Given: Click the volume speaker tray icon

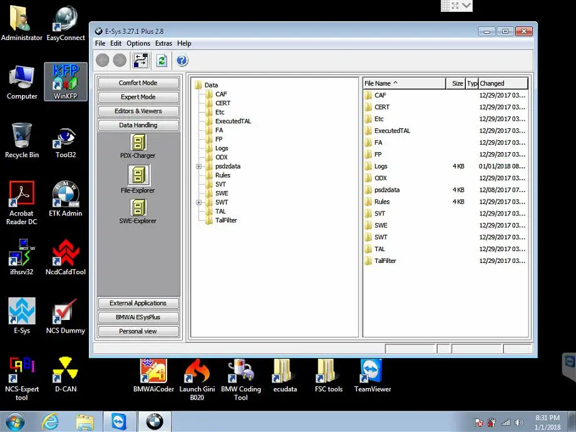Looking at the screenshot, I should coord(519,423).
